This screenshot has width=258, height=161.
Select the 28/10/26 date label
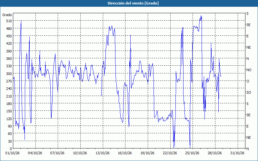tap(215, 153)
